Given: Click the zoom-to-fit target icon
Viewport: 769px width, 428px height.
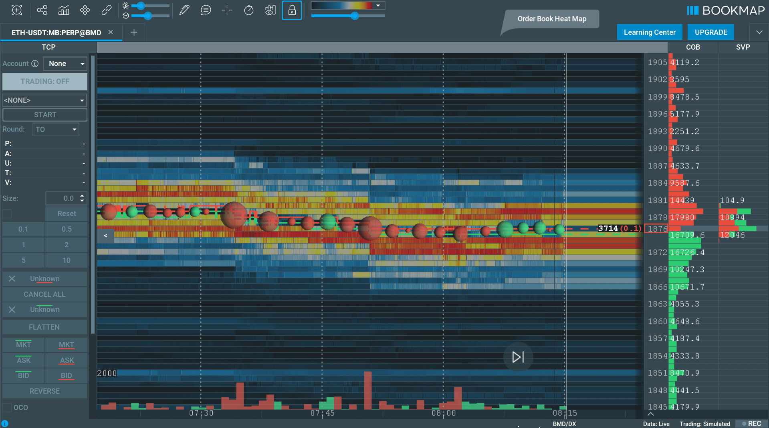Looking at the screenshot, I should click(x=17, y=10).
